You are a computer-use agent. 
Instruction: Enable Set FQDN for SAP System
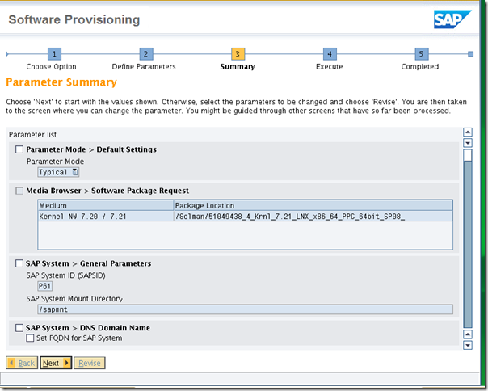30,338
